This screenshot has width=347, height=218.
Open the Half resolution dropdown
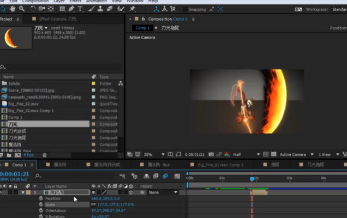tap(246, 155)
